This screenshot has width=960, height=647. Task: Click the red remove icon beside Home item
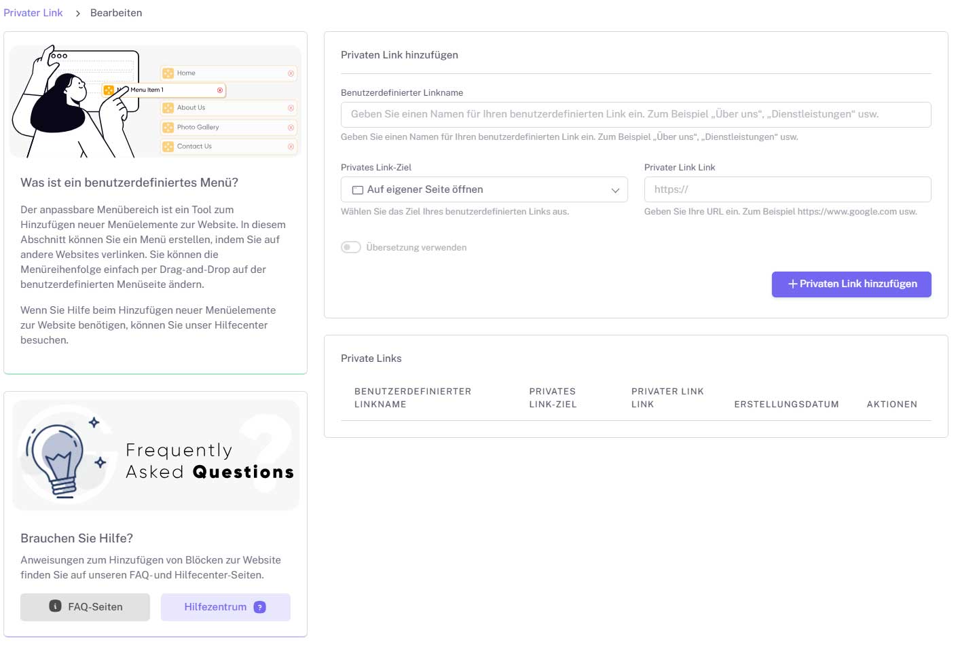pyautogui.click(x=291, y=73)
